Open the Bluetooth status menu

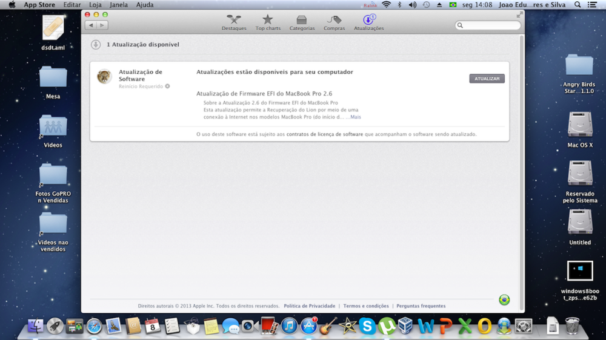[x=399, y=5]
